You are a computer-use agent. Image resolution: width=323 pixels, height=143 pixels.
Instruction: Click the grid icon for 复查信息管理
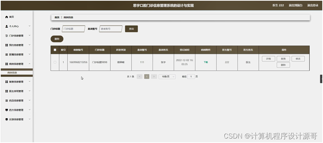7,82
